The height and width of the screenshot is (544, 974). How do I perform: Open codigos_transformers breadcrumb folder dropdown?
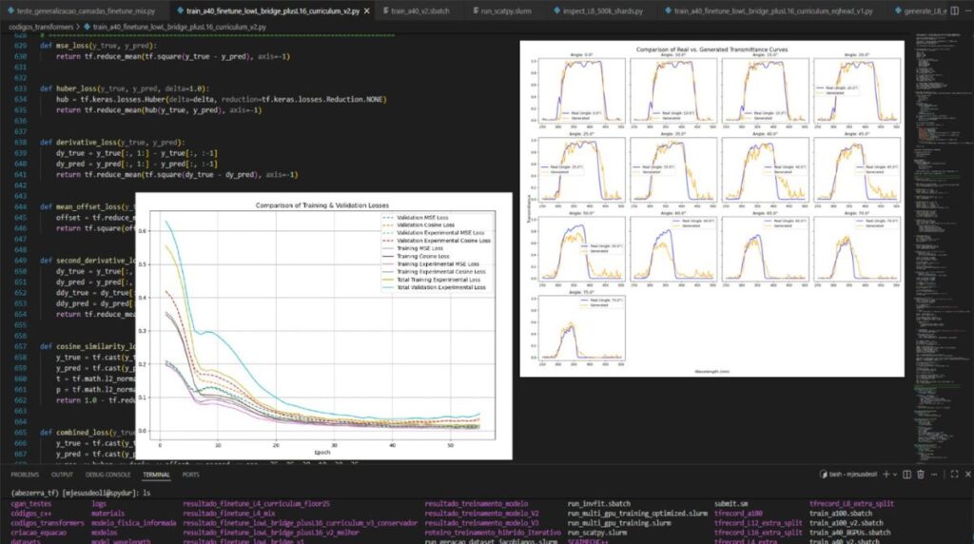click(41, 28)
